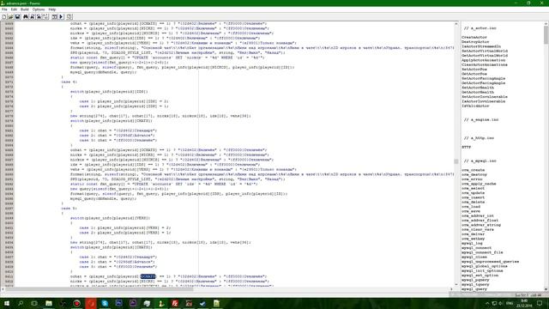Select SetActorInvulnerable in the function list
The width and height of the screenshot is (549, 309).
[484, 97]
